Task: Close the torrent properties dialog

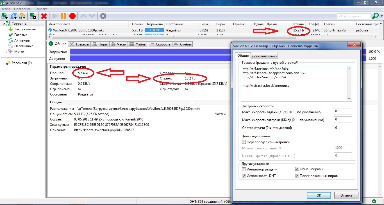Action: 354,45
